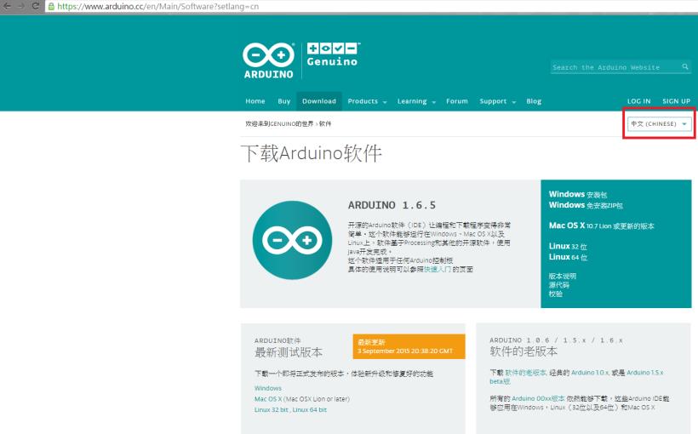Image resolution: width=698 pixels, height=434 pixels.
Task: Select the Download tab in navigation
Action: coord(319,101)
